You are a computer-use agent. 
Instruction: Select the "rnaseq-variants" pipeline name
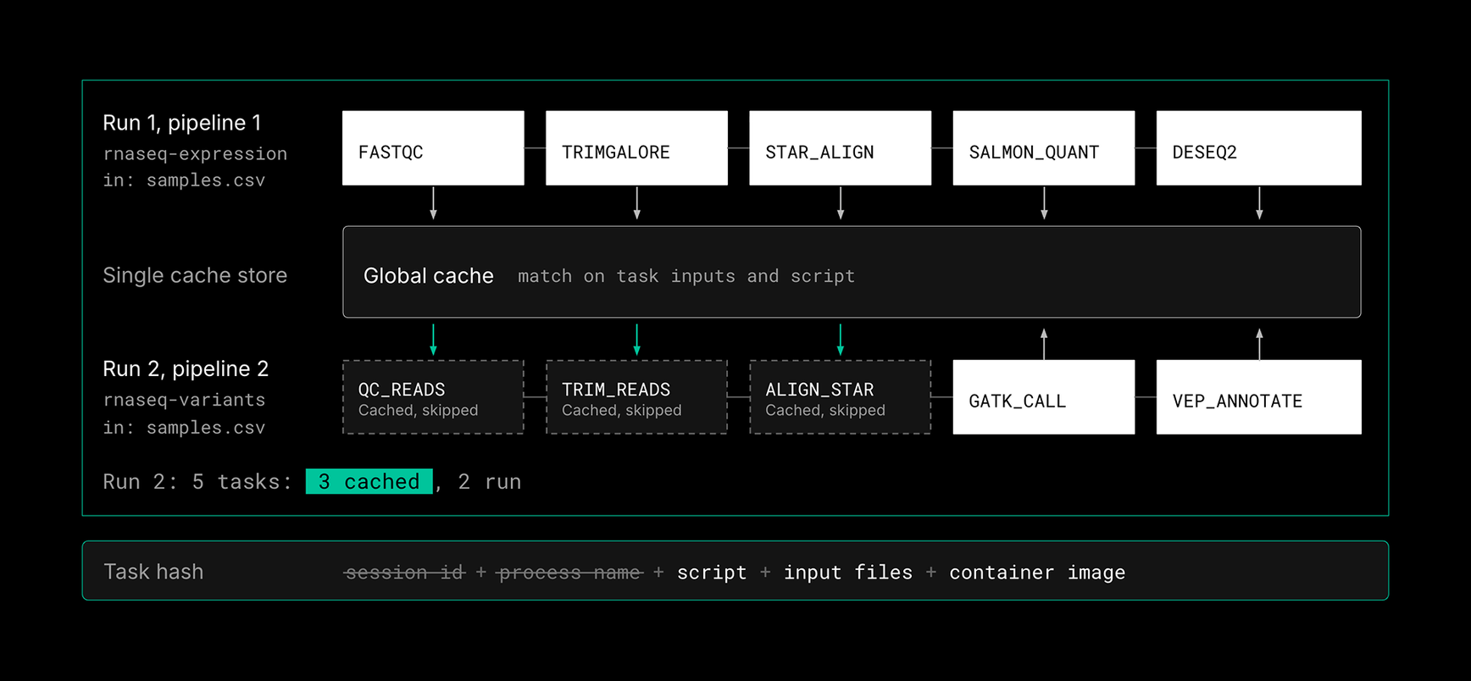point(184,400)
